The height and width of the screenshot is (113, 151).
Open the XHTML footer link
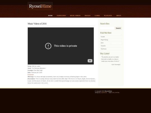(117, 93)
